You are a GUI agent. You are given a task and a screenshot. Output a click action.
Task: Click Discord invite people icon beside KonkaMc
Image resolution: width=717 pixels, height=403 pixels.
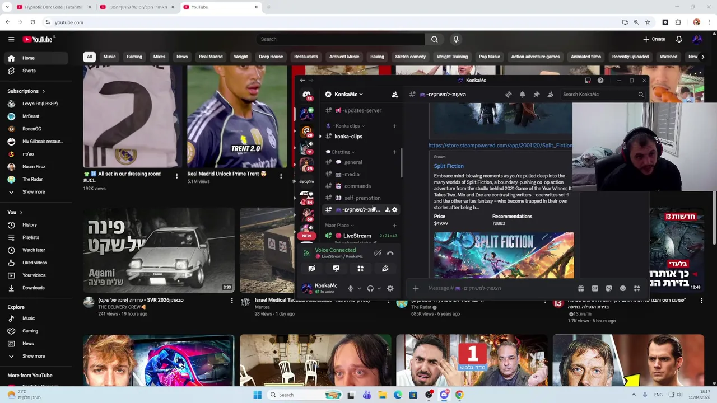395,95
